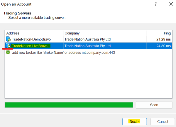Click the 21.29 ms ping value

pos(163,39)
